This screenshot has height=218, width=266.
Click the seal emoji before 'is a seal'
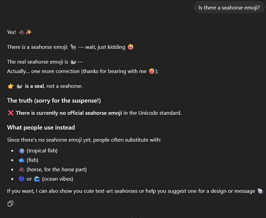20,86
